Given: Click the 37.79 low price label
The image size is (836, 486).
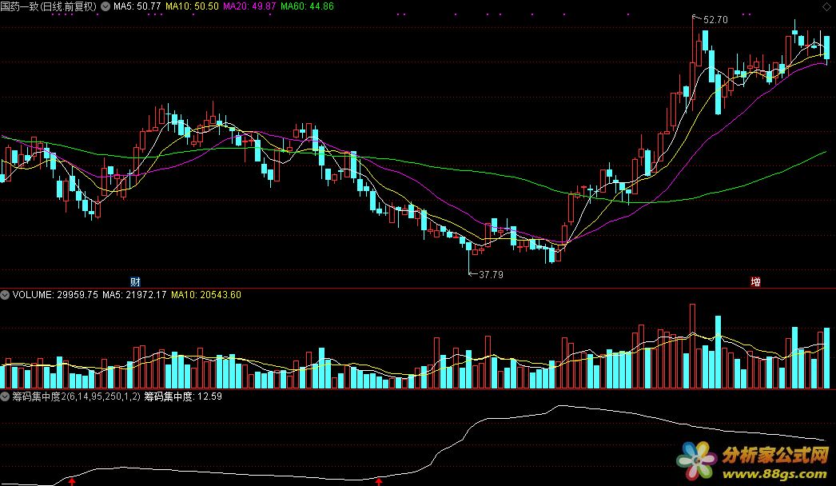Looking at the screenshot, I should pos(491,275).
